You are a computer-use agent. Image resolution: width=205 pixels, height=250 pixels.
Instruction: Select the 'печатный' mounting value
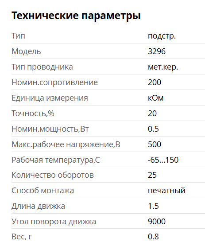[x=166, y=191]
